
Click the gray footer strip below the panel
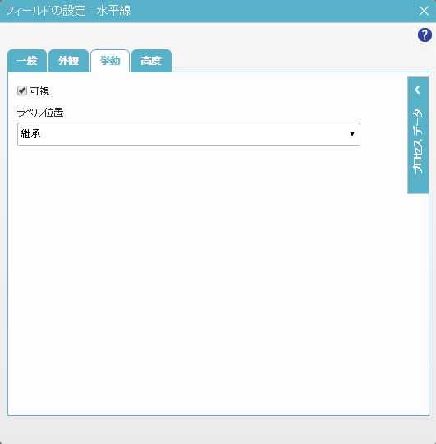click(218, 430)
